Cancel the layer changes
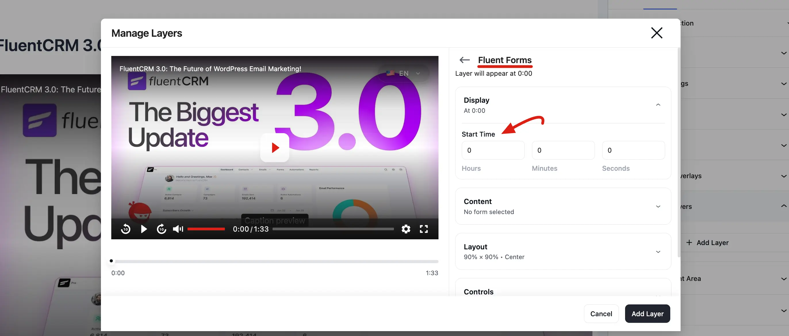789x336 pixels. point(601,314)
